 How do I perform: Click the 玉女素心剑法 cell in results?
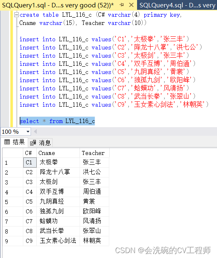[58, 241]
